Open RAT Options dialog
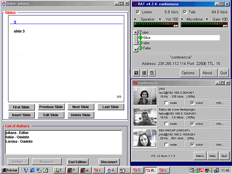Viewport: 232px width, 174px height. tap(190, 73)
